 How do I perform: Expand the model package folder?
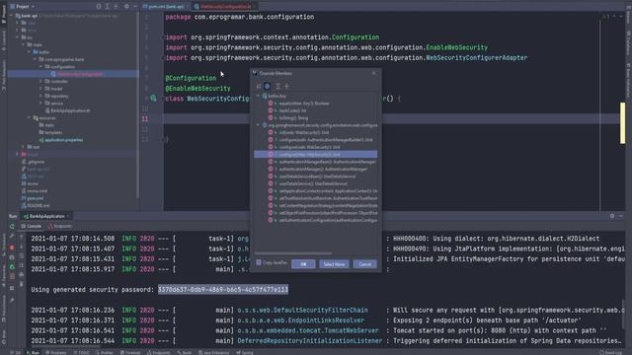(40, 89)
